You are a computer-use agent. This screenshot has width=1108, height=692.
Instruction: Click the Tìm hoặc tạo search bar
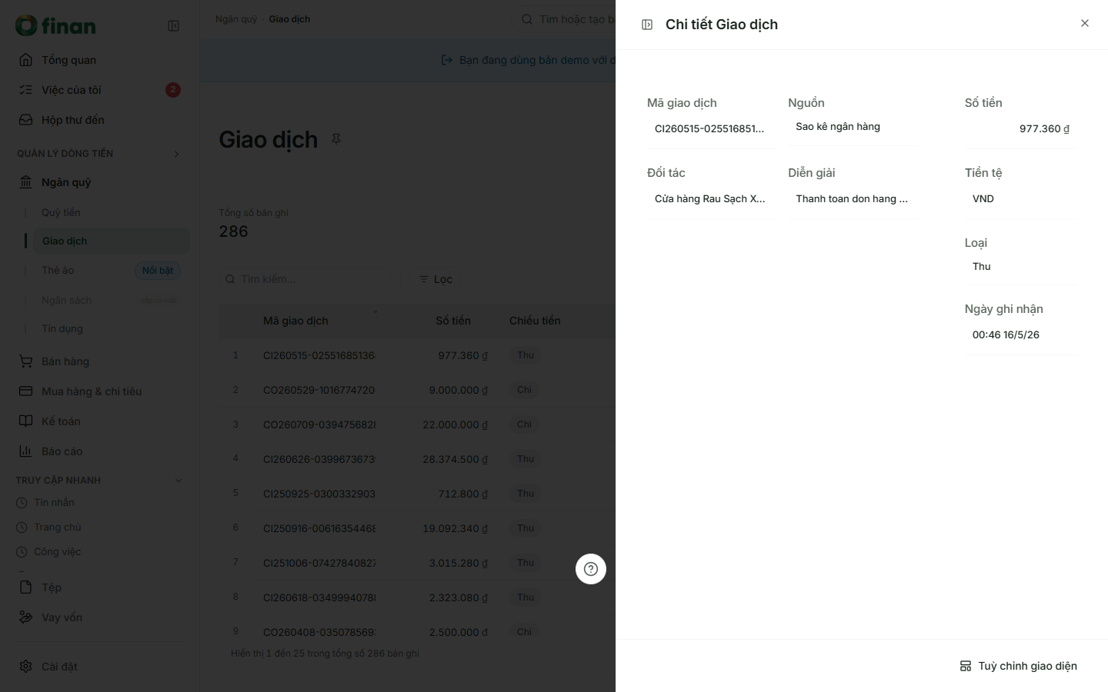pyautogui.click(x=566, y=19)
